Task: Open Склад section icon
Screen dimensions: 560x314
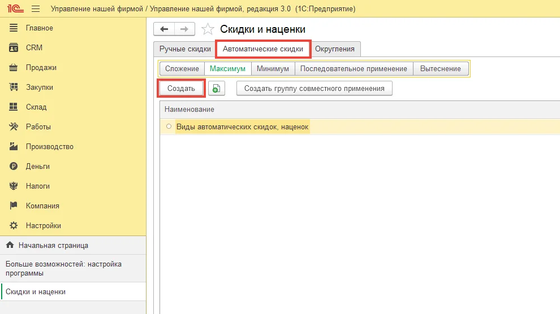Action: click(14, 107)
